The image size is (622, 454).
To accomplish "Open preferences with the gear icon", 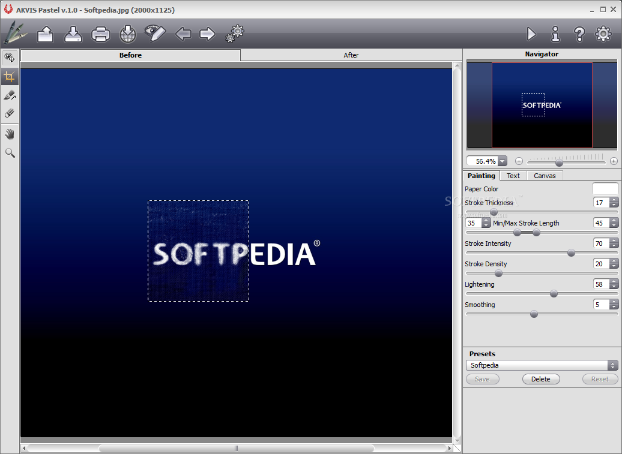I will pos(603,34).
